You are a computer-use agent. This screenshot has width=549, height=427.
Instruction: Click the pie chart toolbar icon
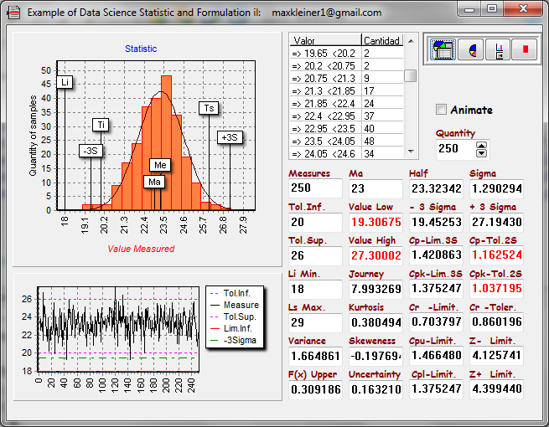tap(471, 50)
